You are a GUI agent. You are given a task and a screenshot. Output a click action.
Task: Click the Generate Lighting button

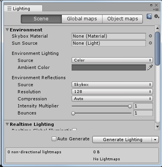(122, 140)
